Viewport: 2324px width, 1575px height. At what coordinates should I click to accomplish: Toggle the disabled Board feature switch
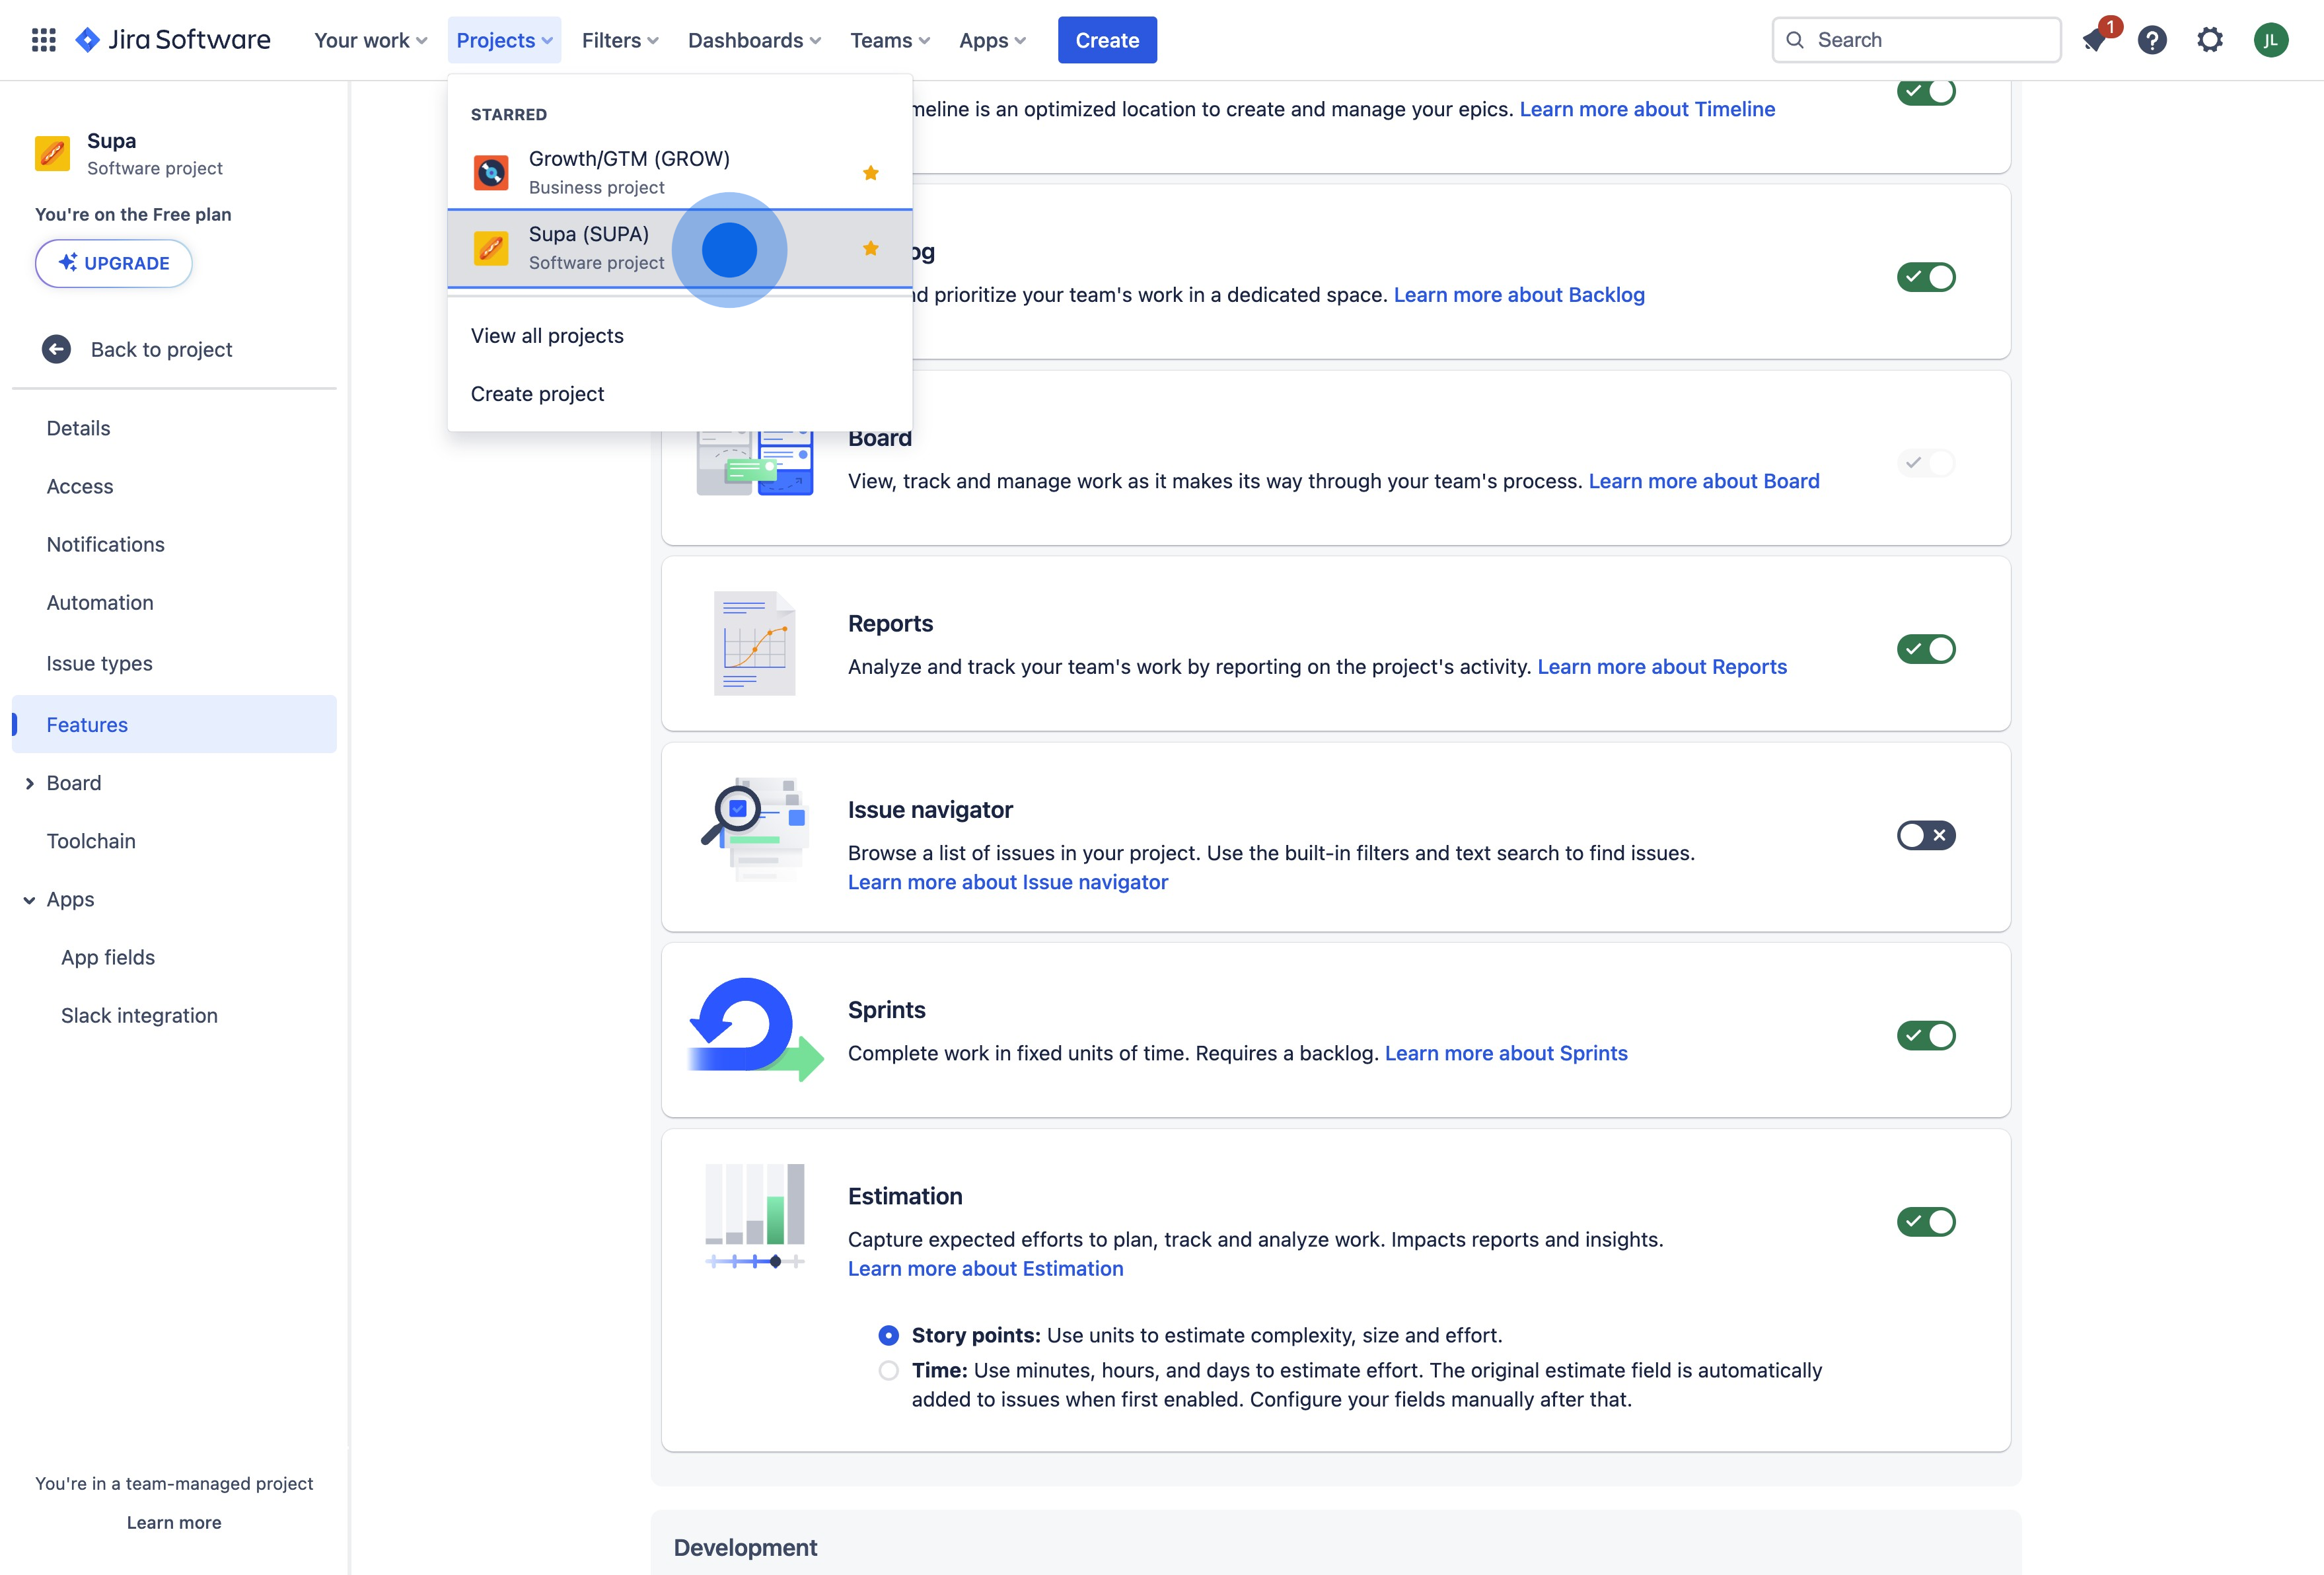[1926, 463]
